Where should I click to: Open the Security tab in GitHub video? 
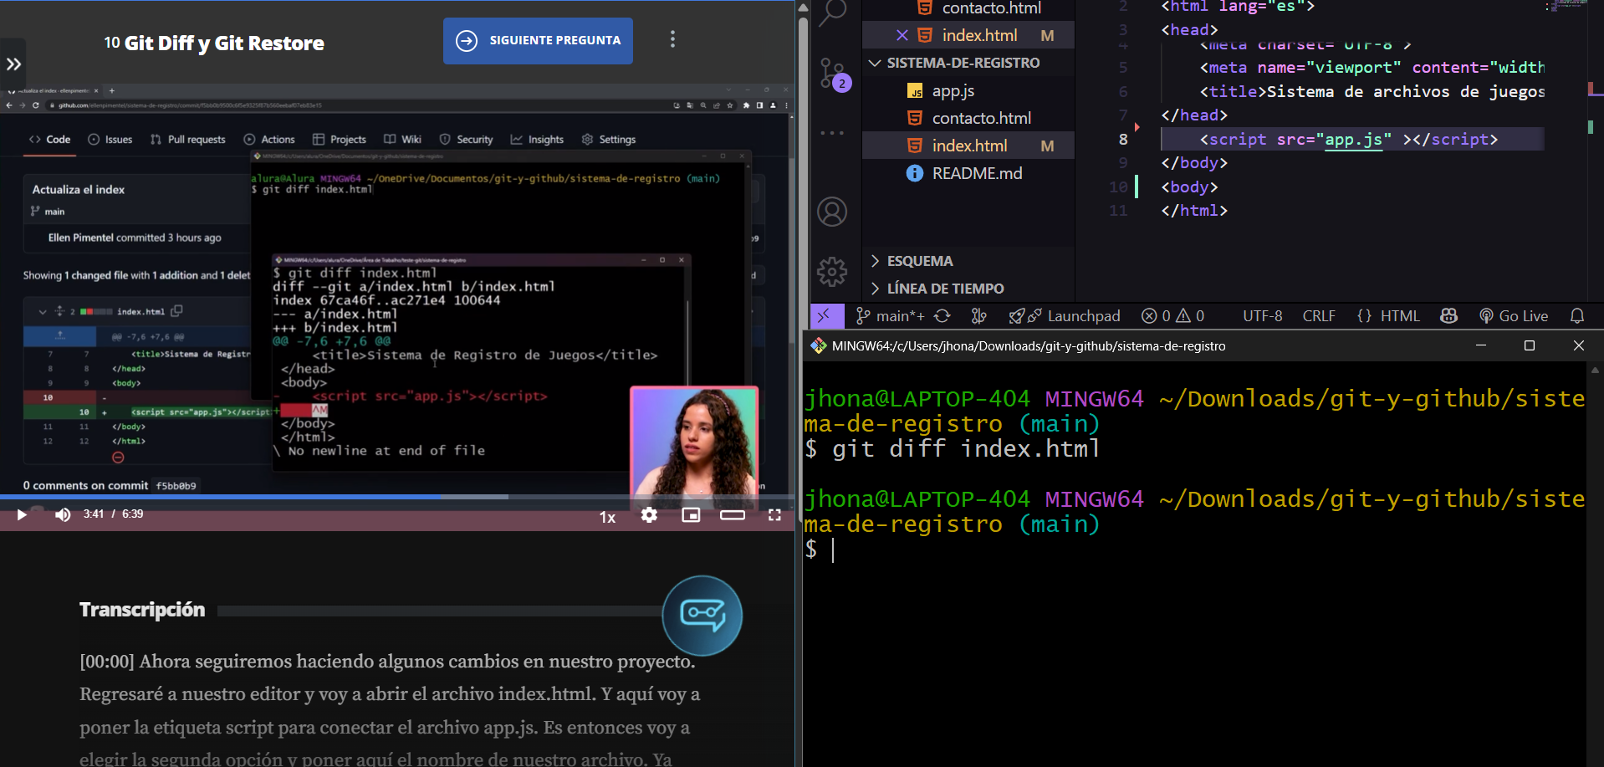(467, 140)
